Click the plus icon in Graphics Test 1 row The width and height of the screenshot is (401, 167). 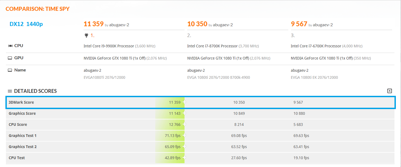pyautogui.click(x=184, y=135)
